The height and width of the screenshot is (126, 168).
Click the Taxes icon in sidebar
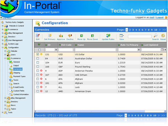pos(11,80)
